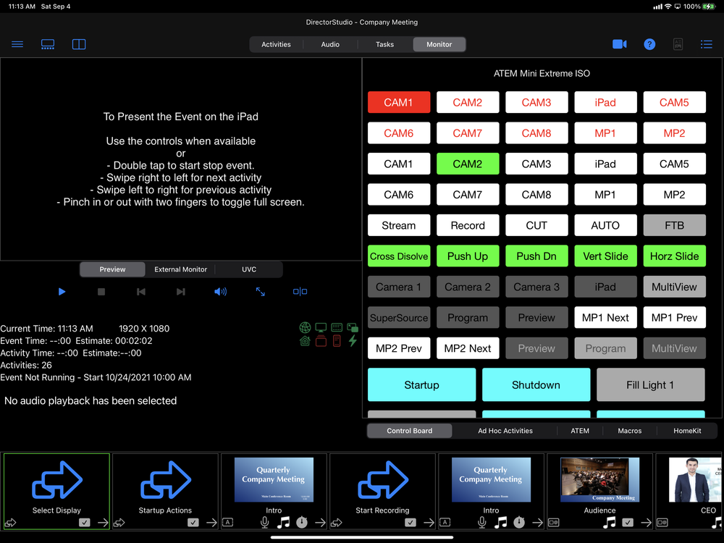Select the Audience activity thumbnail
The width and height of the screenshot is (724, 543).
coord(599,479)
